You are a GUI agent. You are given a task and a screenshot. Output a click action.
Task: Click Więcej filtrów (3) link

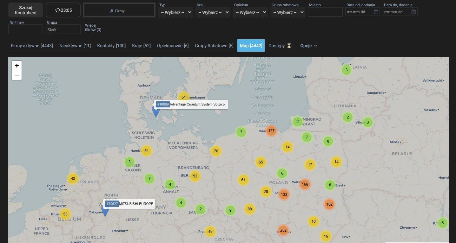coord(93,28)
